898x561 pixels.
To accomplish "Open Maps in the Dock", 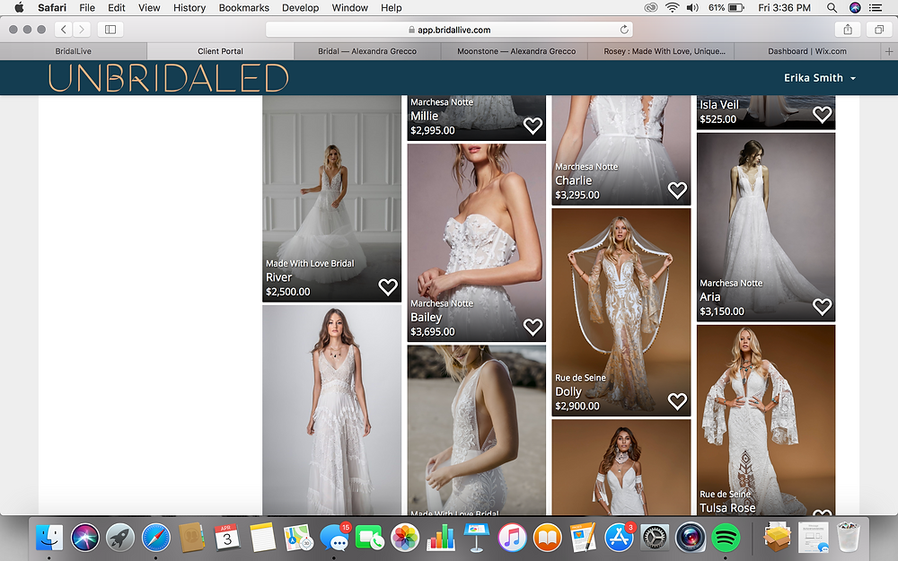I will [x=298, y=538].
